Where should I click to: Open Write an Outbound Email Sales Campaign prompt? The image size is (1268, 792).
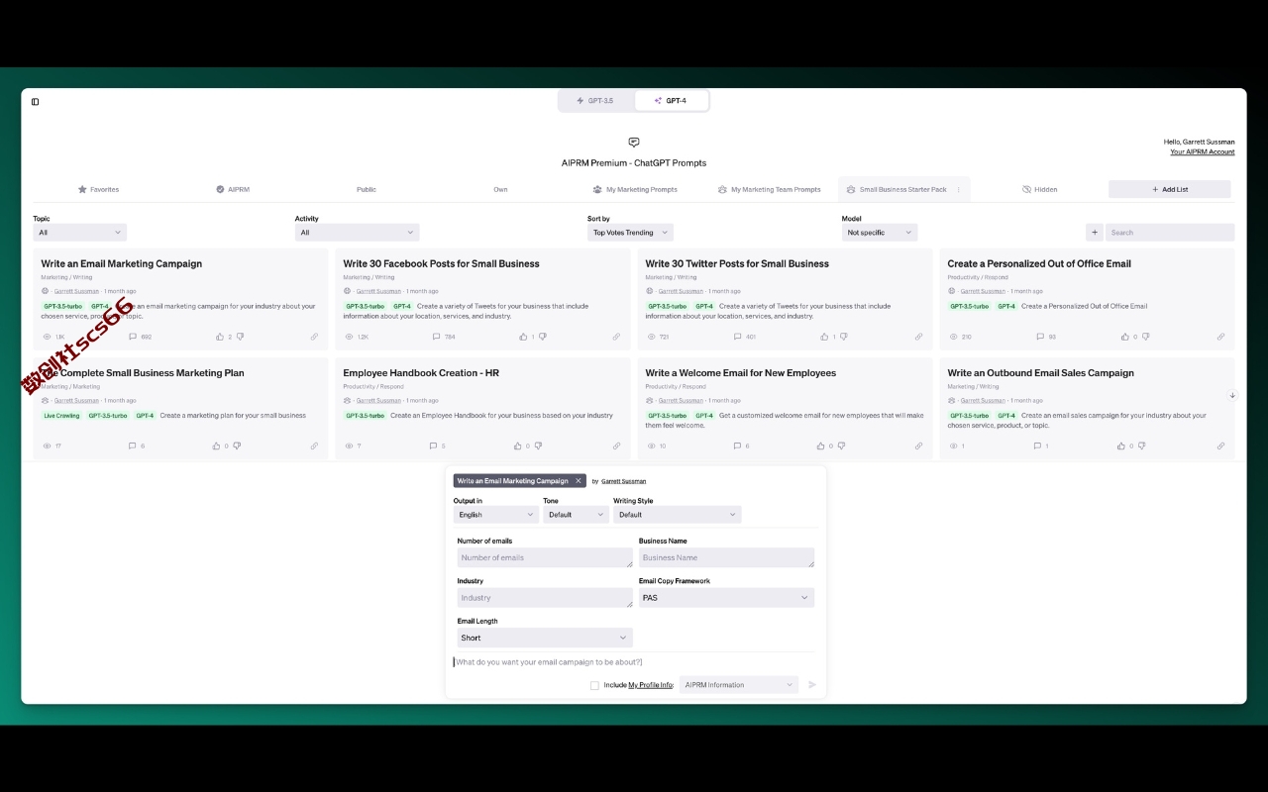[1040, 373]
